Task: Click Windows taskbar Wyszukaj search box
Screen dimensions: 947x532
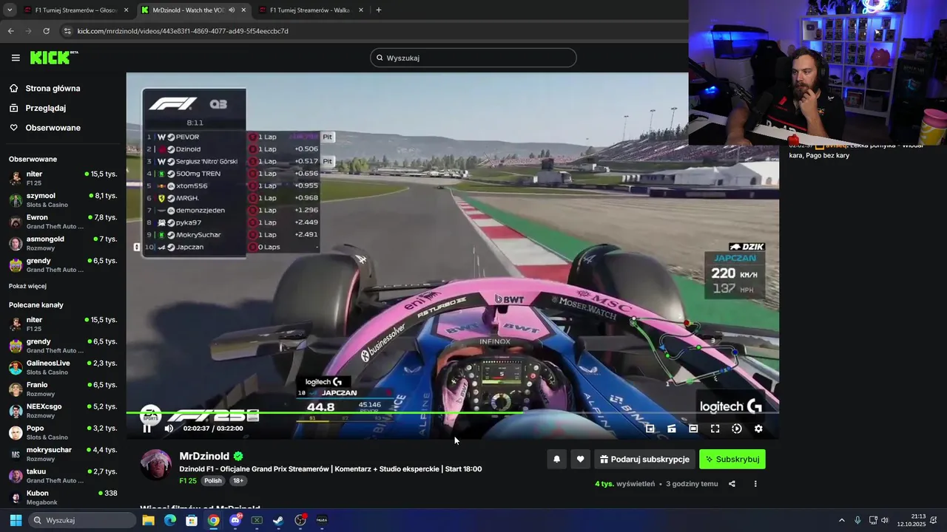Action: 82,520
